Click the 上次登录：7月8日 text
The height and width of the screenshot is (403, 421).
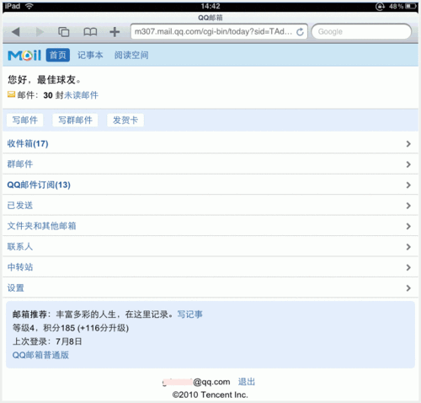click(x=47, y=341)
